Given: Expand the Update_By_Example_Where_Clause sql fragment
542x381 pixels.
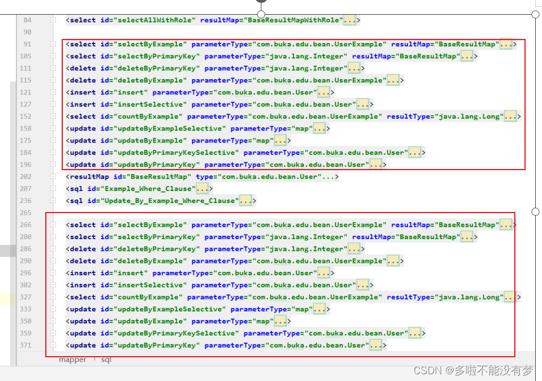Looking at the screenshot, I should click(x=246, y=200).
